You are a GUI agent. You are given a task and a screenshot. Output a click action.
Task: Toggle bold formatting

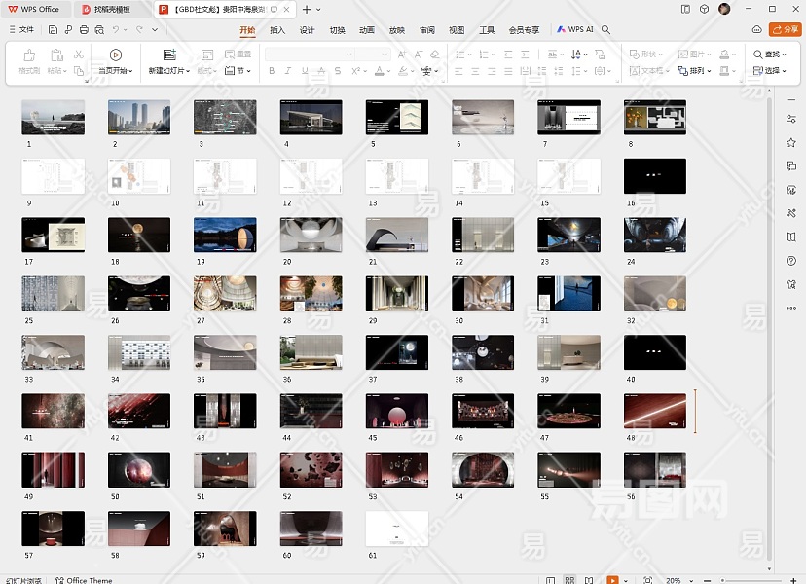coord(272,71)
